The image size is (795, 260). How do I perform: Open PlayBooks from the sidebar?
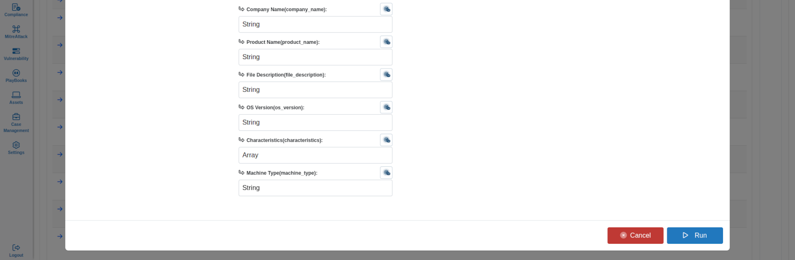(x=16, y=76)
